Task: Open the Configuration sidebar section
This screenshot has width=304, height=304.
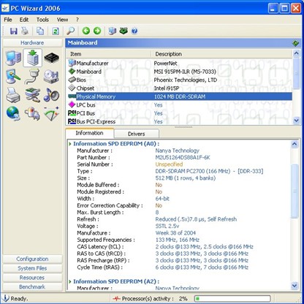Action: click(32, 259)
